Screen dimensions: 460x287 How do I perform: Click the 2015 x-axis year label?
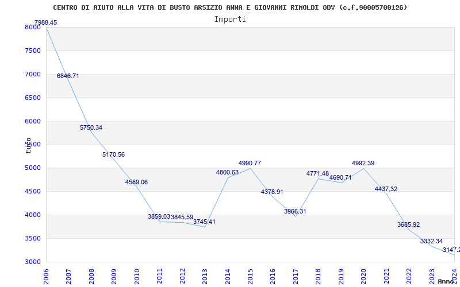(250, 276)
